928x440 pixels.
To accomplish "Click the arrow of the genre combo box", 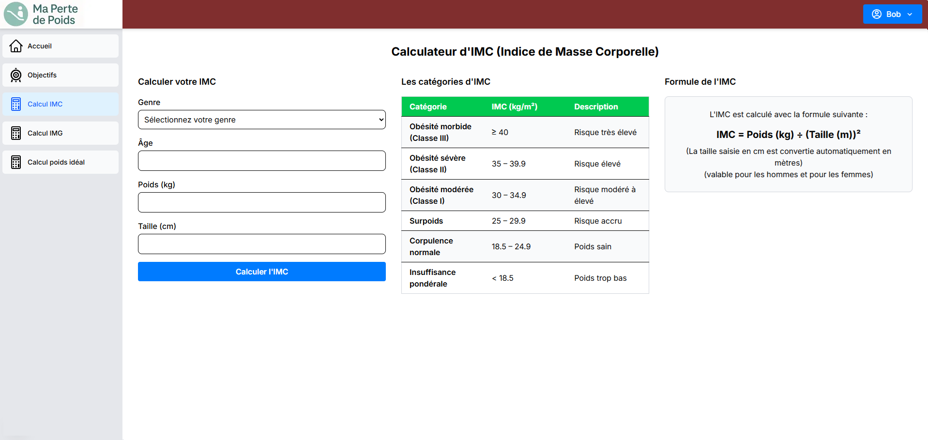I will point(381,120).
